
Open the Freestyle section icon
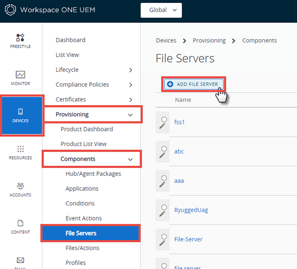tap(20, 37)
